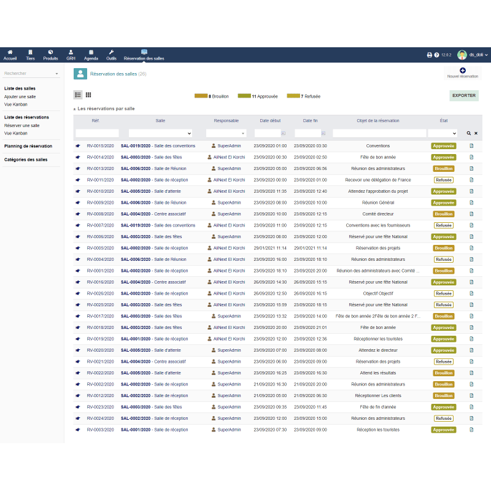Click the print icon in top bar

click(x=430, y=55)
